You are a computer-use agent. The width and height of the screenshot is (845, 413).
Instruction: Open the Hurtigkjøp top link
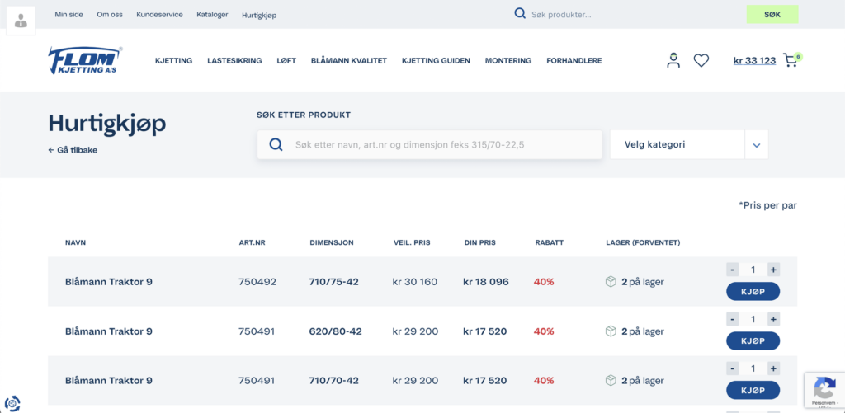[x=259, y=15]
